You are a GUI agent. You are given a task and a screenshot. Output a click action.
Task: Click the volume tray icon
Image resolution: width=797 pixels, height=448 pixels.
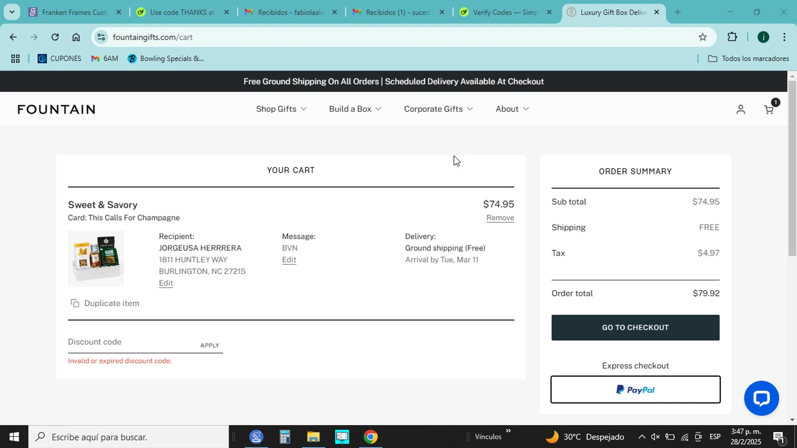[656, 437]
